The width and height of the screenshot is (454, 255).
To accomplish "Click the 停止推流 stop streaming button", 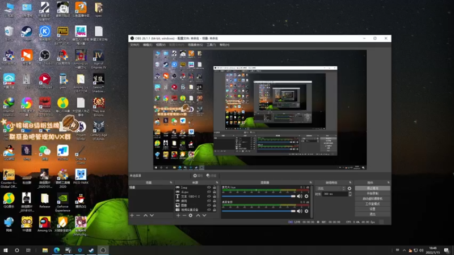I will [373, 189].
